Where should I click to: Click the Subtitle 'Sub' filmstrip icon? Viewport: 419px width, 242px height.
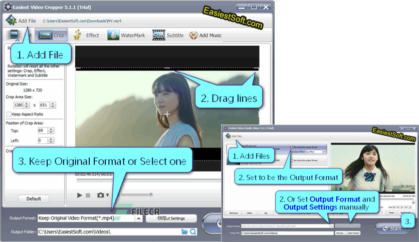coord(159,35)
